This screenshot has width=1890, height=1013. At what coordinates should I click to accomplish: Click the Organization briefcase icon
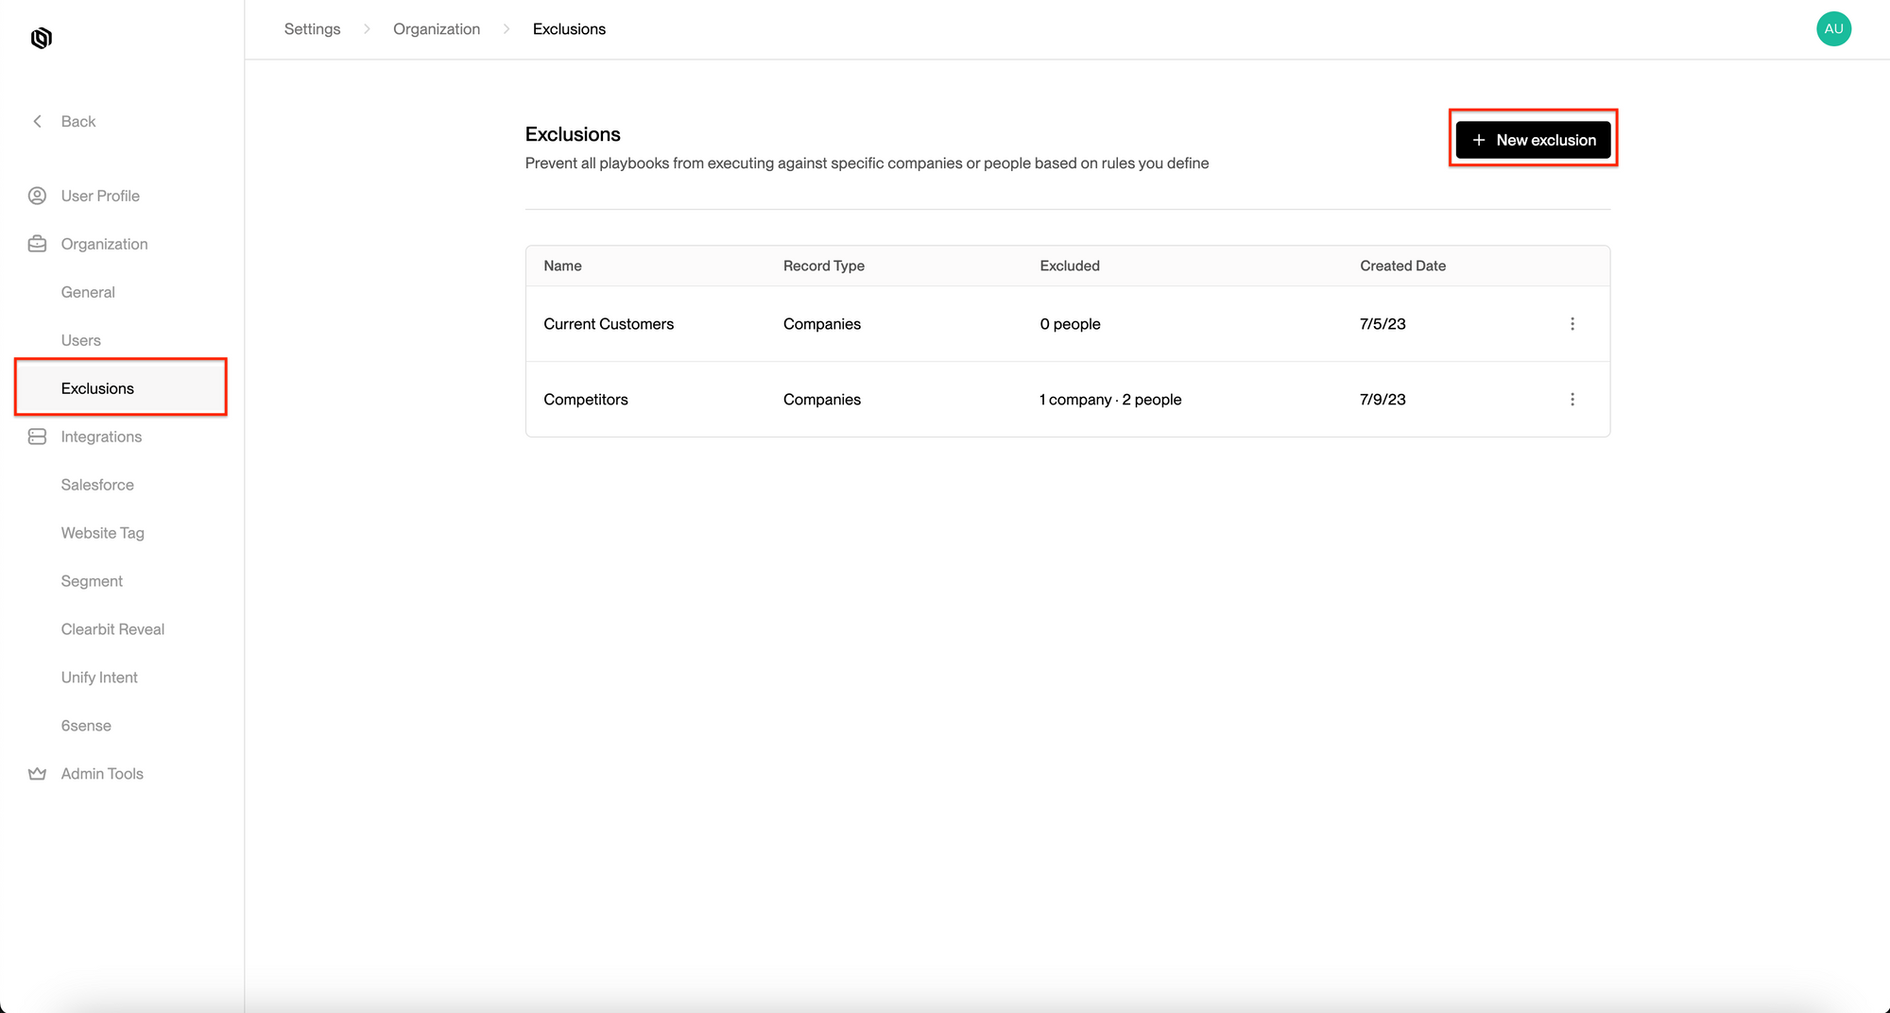tap(38, 244)
